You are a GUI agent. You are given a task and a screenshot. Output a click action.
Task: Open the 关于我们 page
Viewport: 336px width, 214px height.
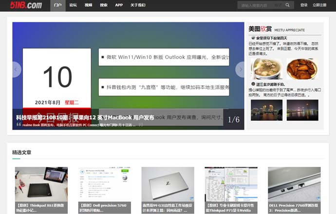click(138, 5)
